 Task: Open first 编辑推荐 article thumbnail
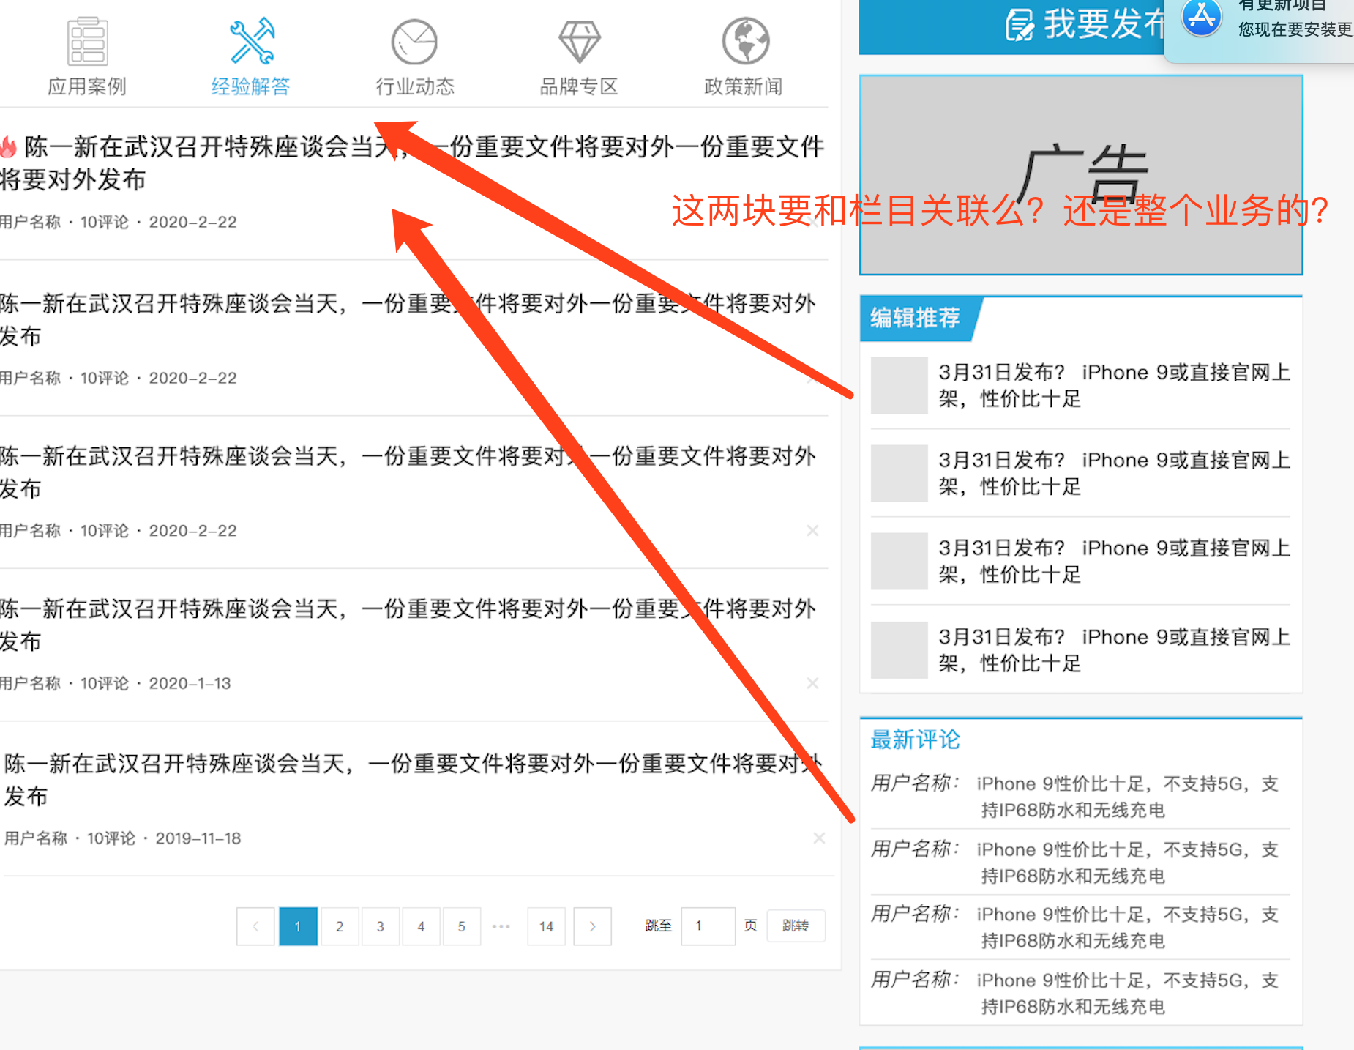click(899, 386)
